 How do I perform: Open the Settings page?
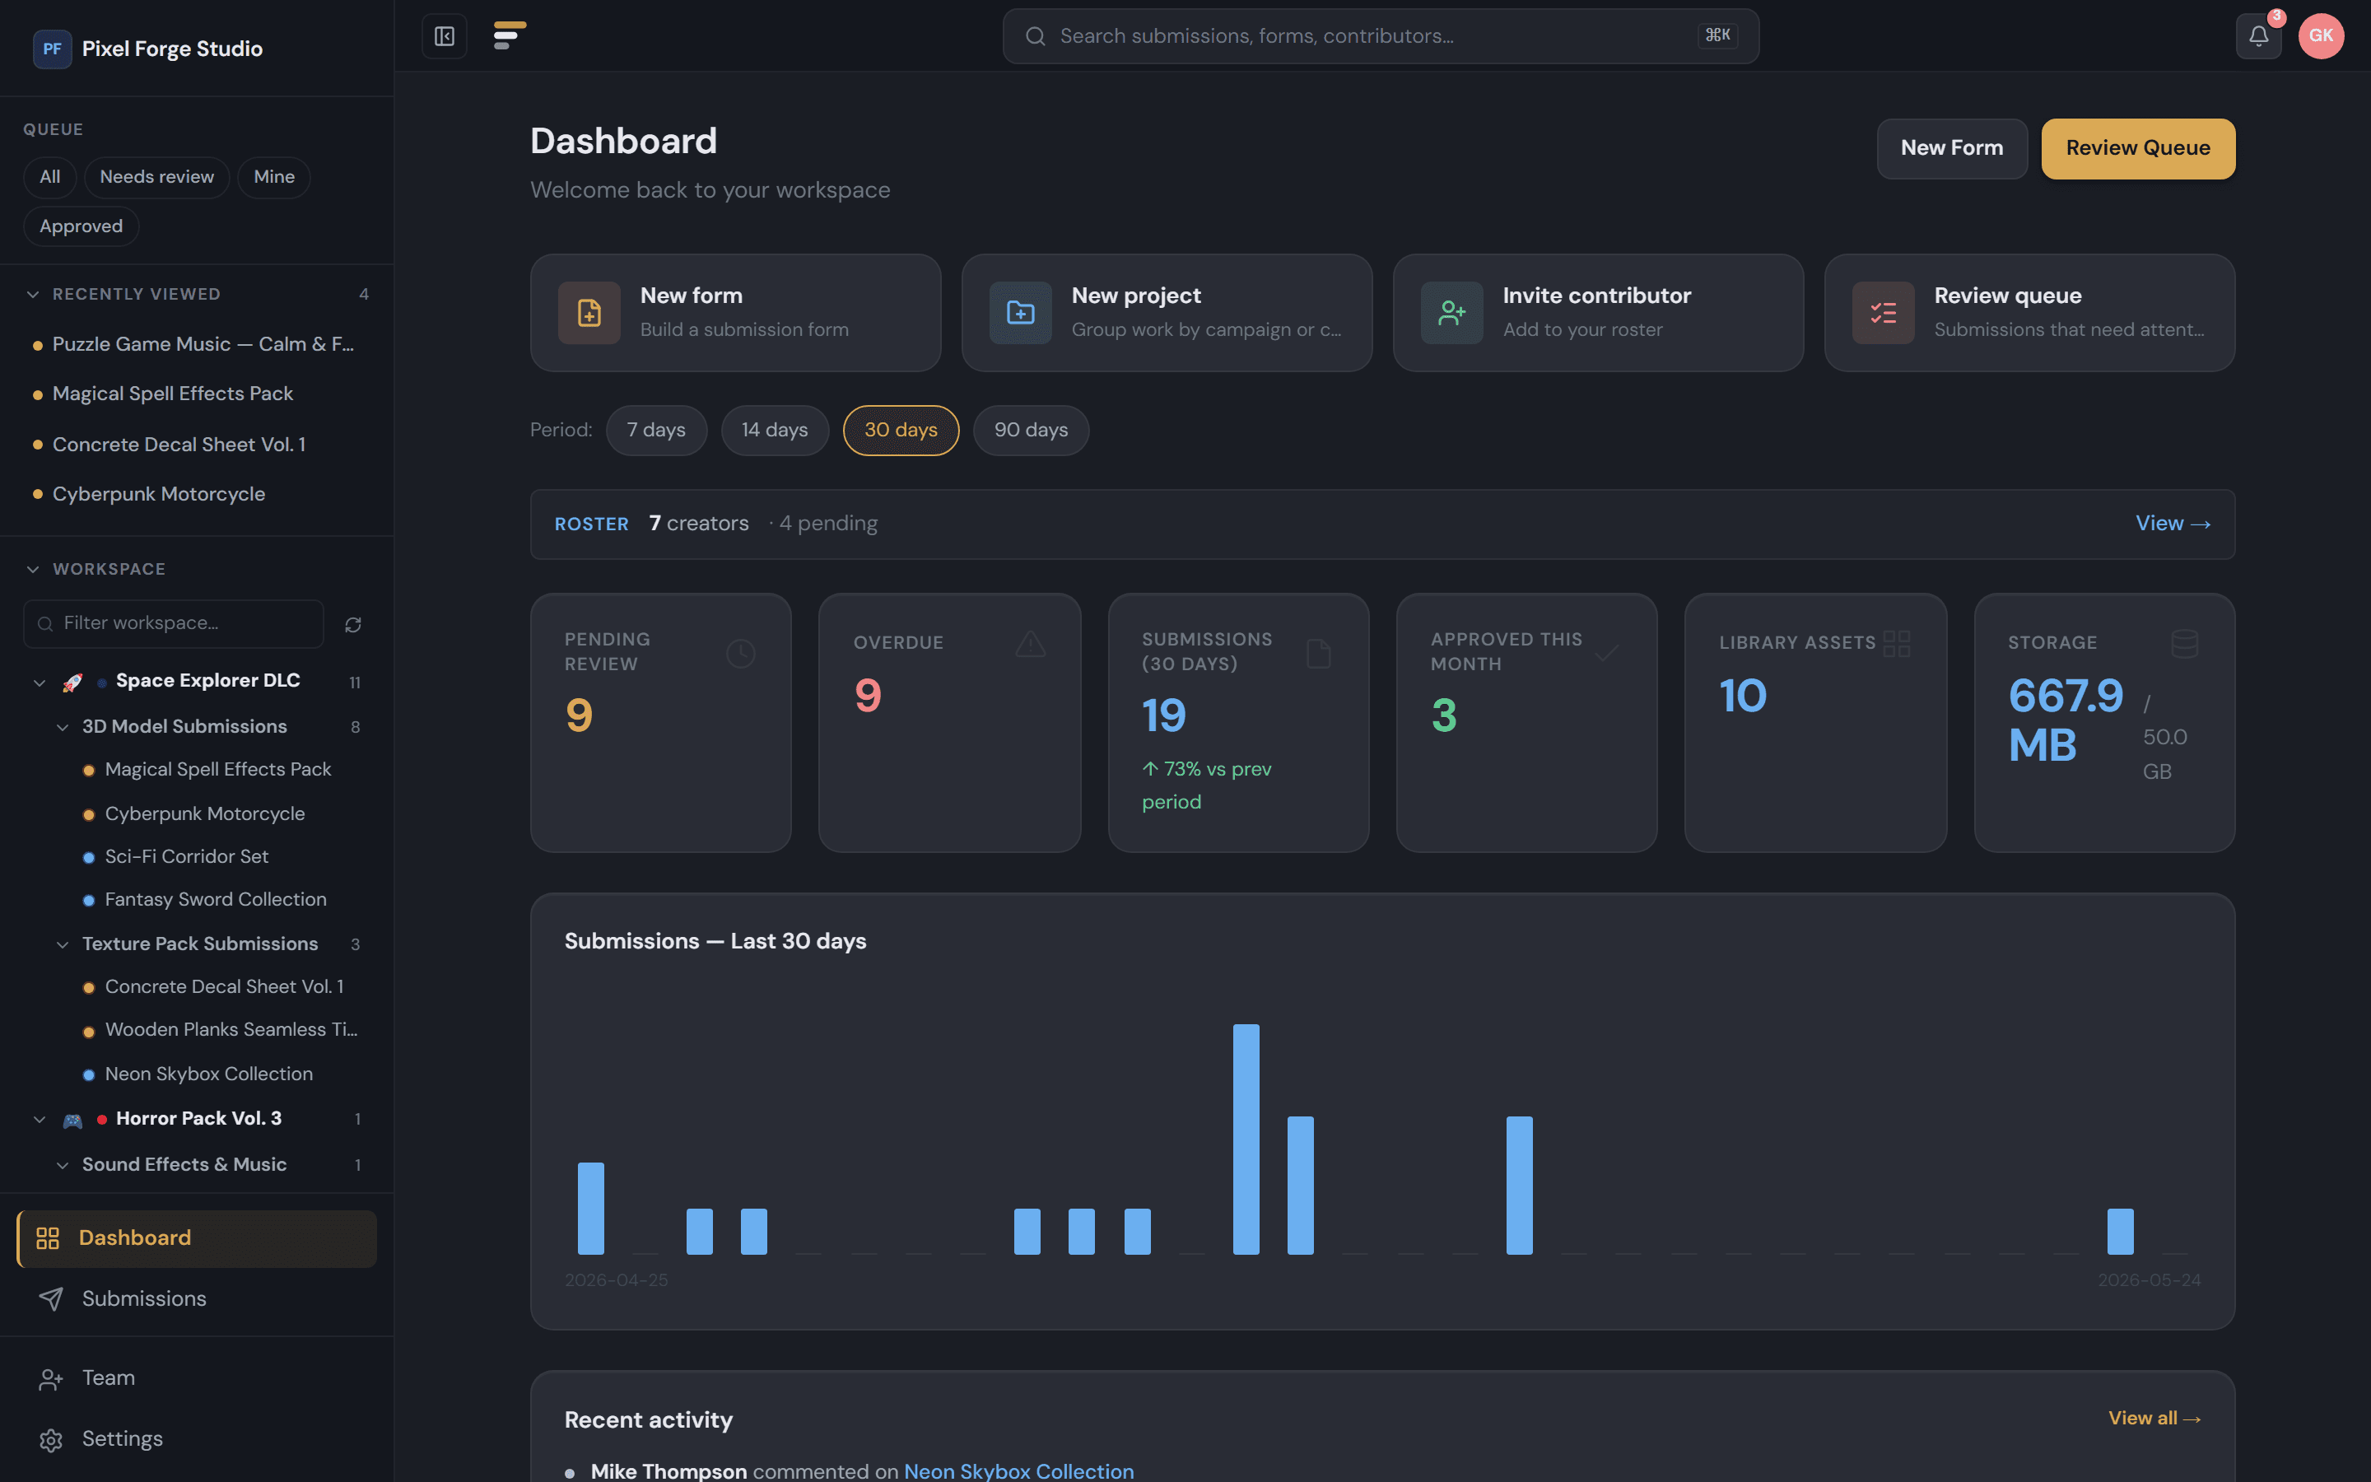coord(197,1439)
